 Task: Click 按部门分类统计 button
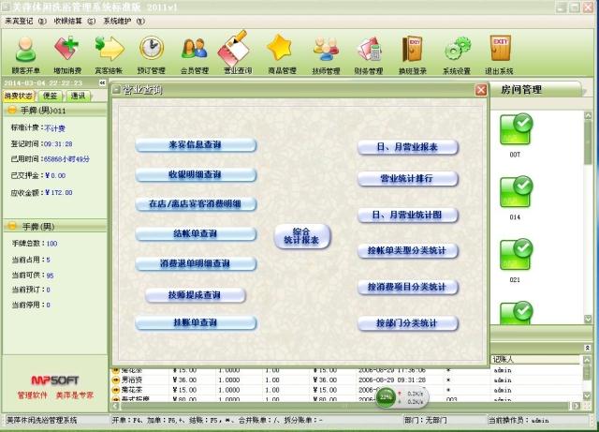(408, 323)
